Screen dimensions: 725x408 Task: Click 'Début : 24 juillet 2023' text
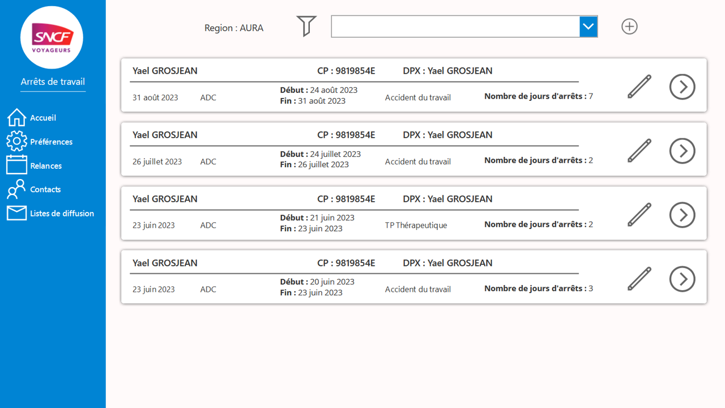point(321,154)
